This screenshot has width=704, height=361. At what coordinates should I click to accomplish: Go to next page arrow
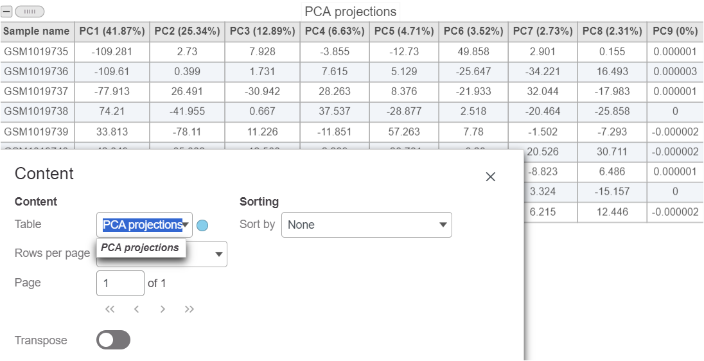163,309
